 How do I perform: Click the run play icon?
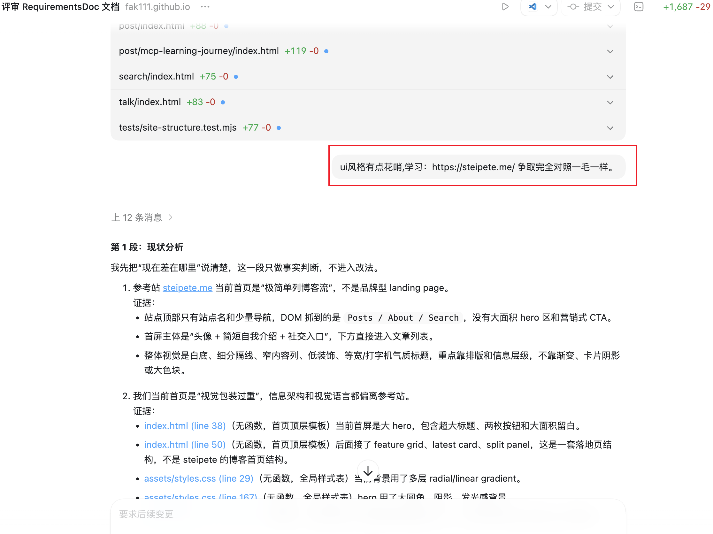(x=505, y=7)
